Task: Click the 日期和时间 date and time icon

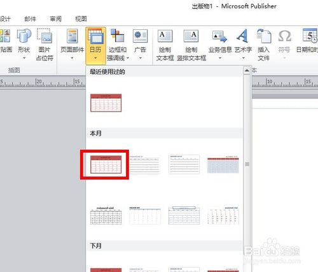Action: pos(310,36)
